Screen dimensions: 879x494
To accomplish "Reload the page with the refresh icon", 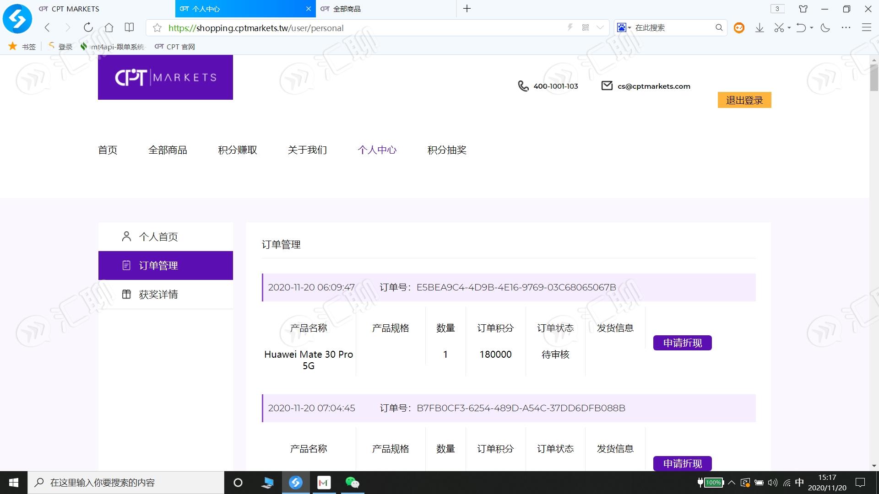I will click(x=88, y=27).
